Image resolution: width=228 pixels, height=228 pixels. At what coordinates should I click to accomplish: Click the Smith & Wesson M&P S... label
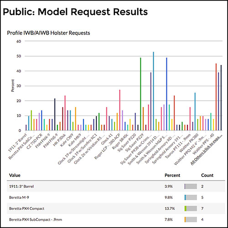152,149
